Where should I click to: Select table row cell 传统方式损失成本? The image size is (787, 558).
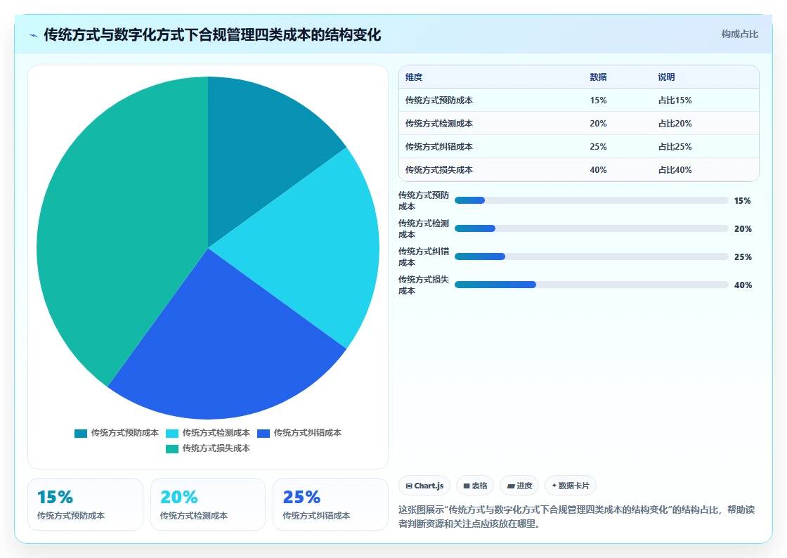(x=439, y=170)
